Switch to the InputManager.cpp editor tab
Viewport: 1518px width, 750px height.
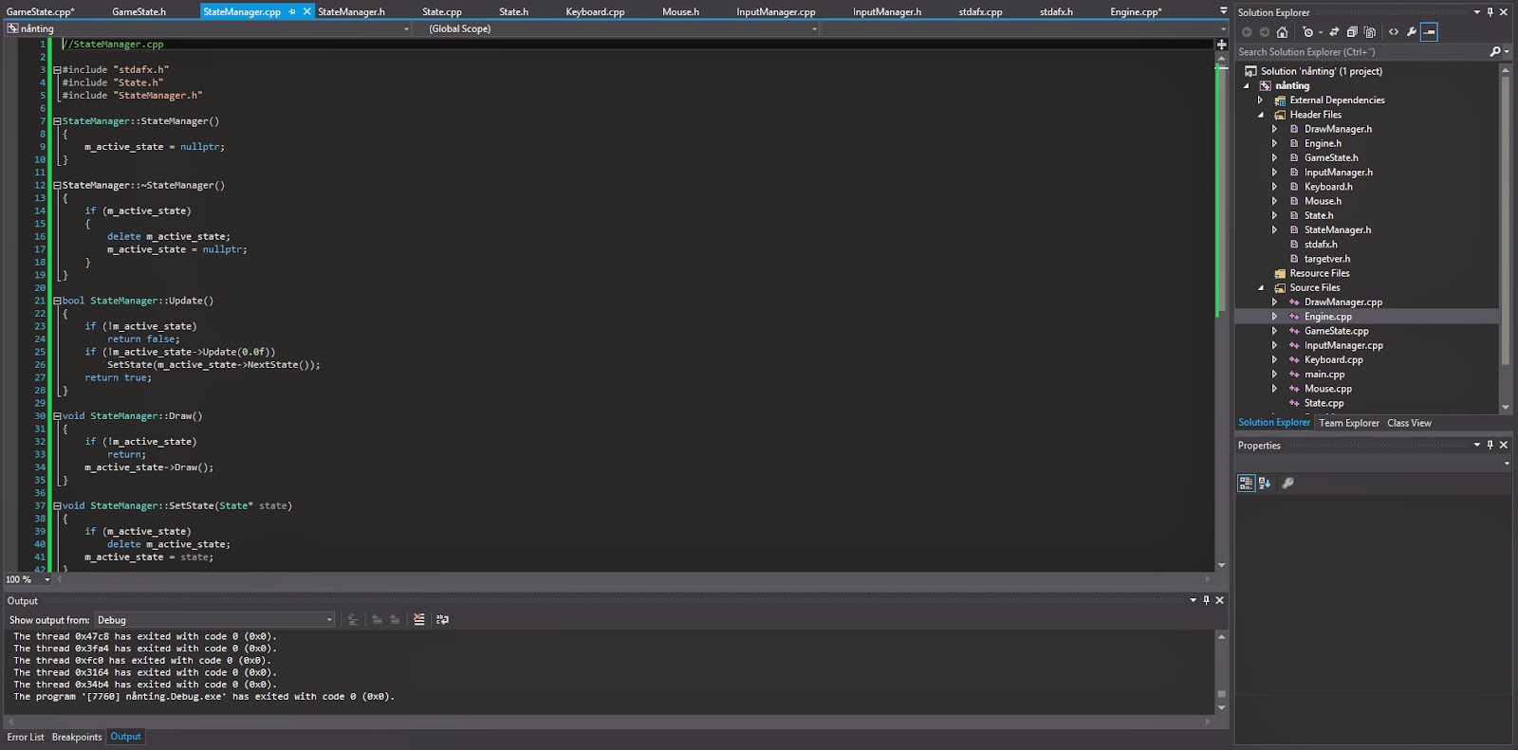(x=775, y=12)
